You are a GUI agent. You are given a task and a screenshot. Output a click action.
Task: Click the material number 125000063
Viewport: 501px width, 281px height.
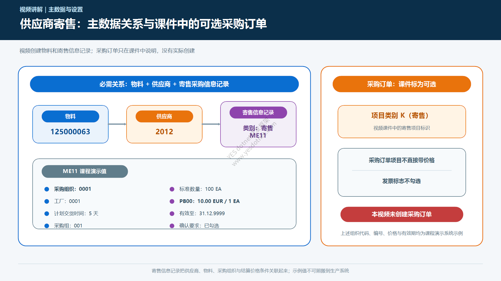70,132
